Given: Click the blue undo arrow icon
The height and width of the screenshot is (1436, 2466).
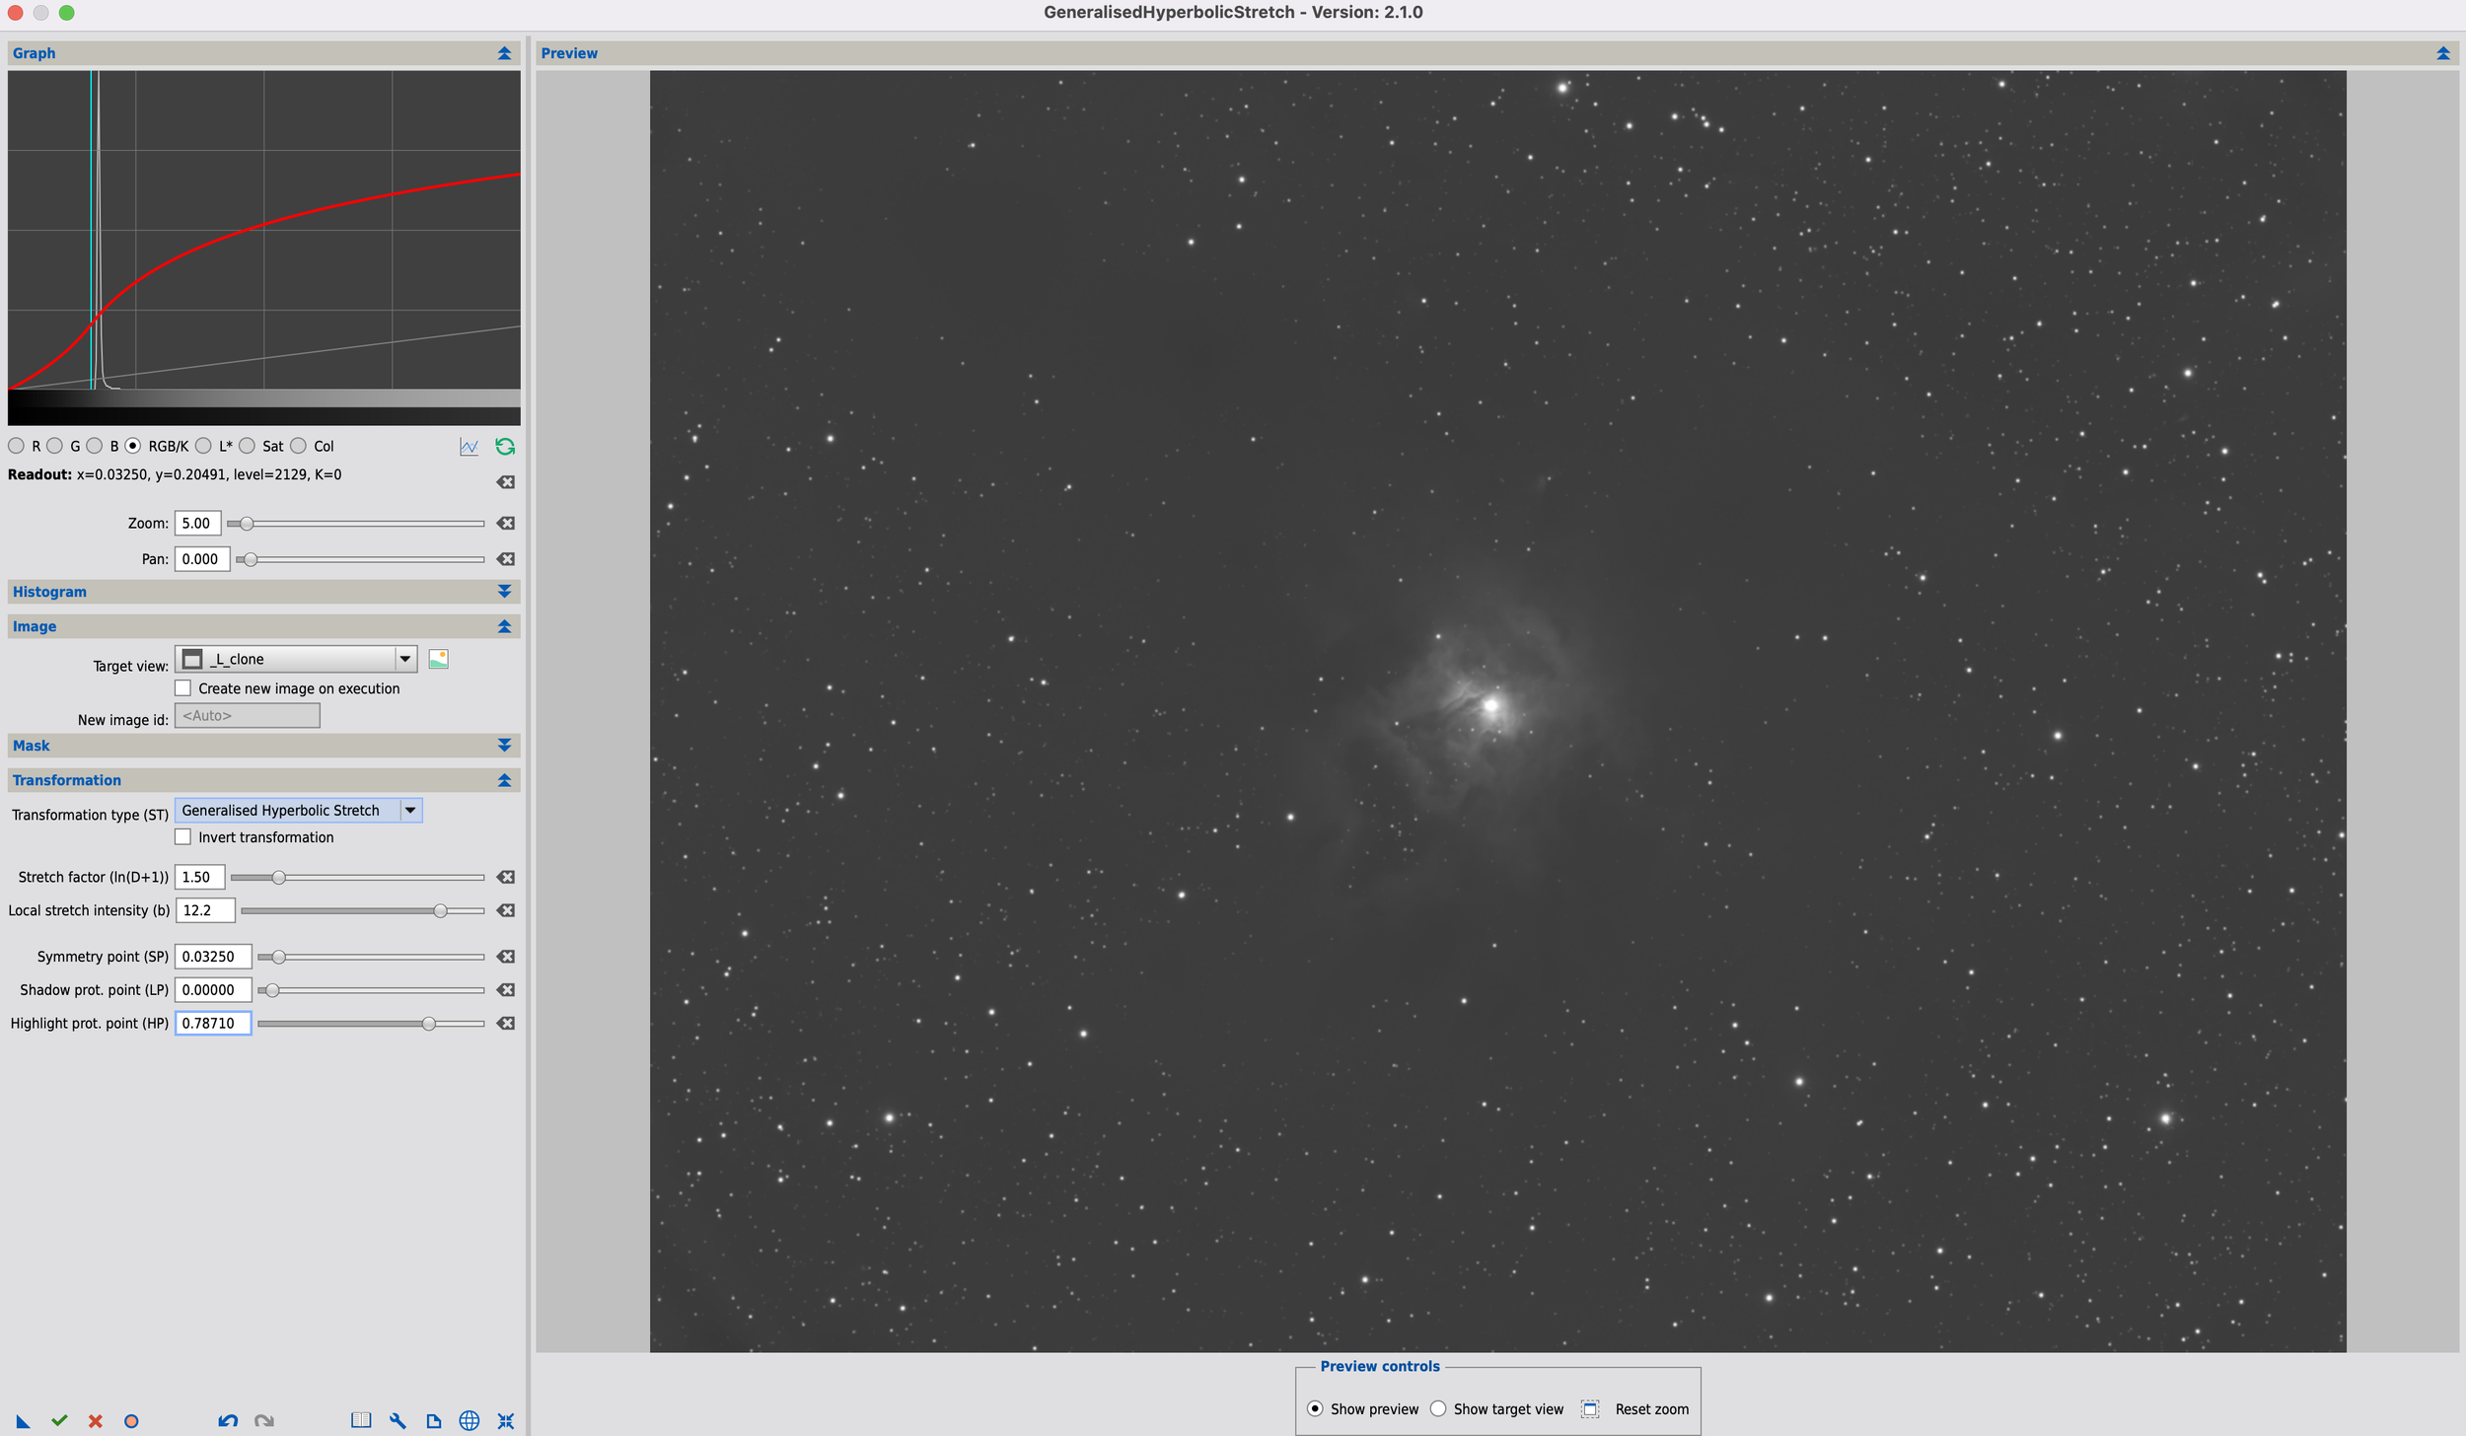Looking at the screenshot, I should [x=228, y=1420].
